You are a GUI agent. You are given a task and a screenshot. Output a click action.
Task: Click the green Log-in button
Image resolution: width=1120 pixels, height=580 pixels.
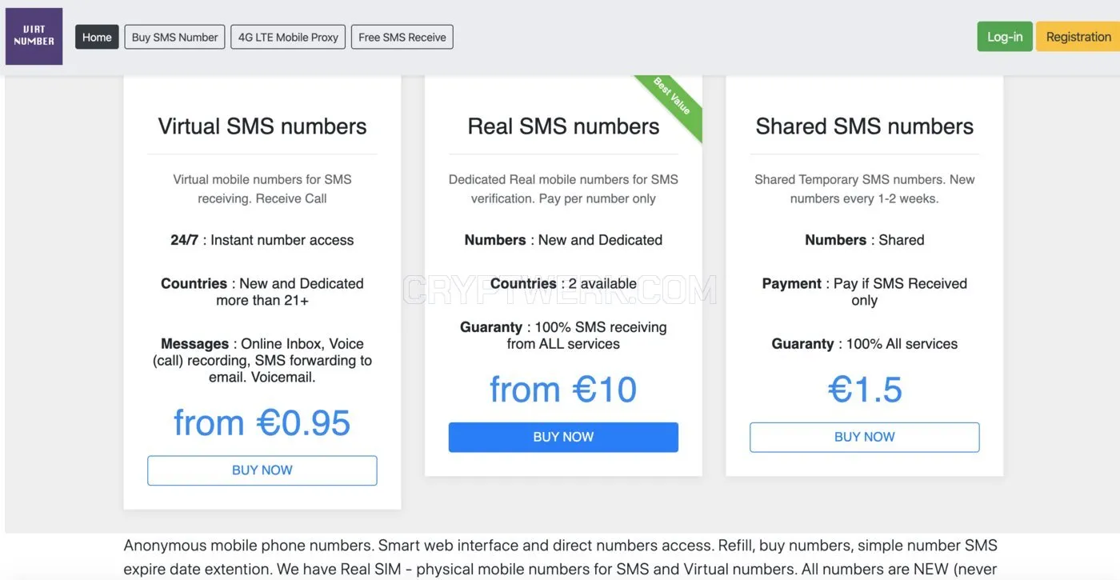[1005, 37]
